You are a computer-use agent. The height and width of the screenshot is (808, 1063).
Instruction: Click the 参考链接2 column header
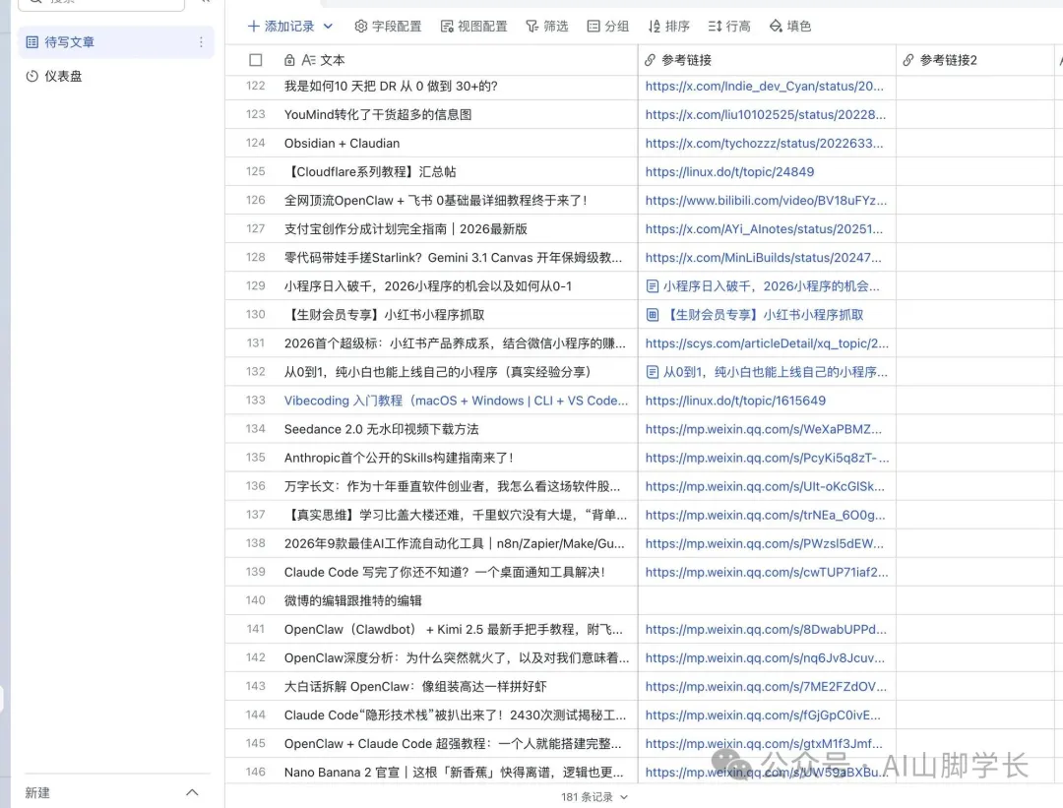(x=948, y=60)
